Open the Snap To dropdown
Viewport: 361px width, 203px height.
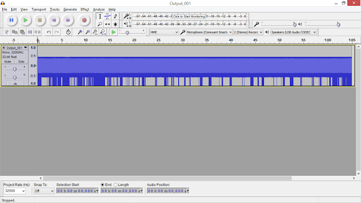(44, 191)
